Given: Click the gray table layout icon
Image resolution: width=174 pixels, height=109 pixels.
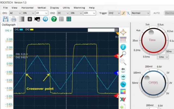Looking at the screenshot, I should point(61,19).
